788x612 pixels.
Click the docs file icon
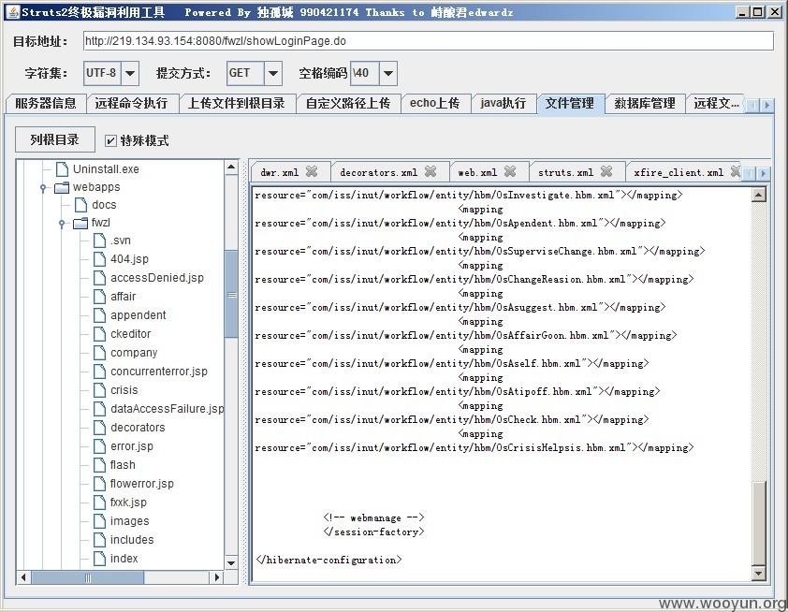[80, 205]
